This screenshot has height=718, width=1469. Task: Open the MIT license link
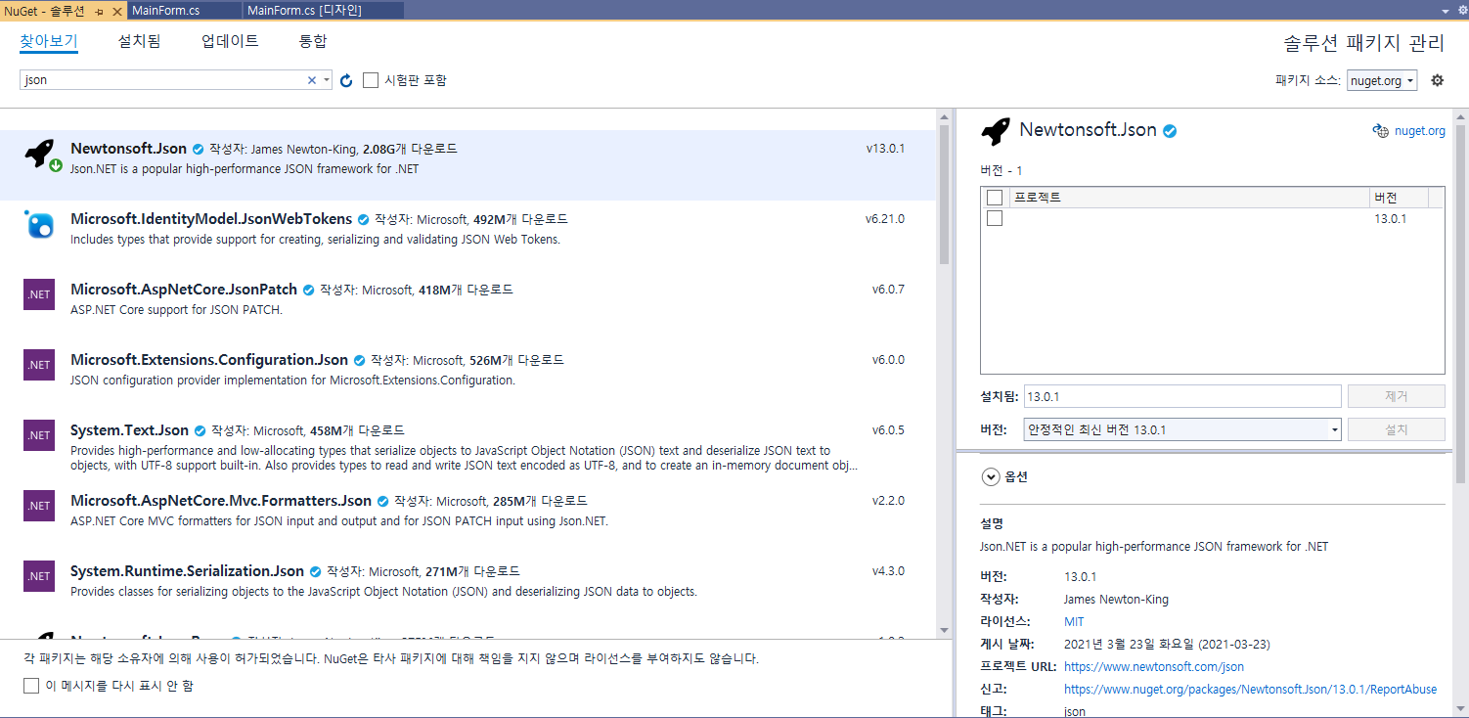click(x=1074, y=621)
